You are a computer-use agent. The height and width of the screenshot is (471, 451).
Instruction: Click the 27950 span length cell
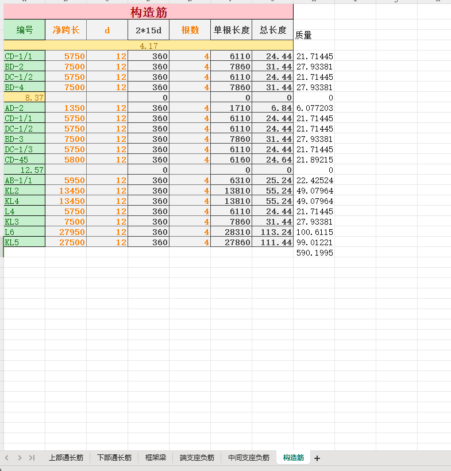(66, 232)
